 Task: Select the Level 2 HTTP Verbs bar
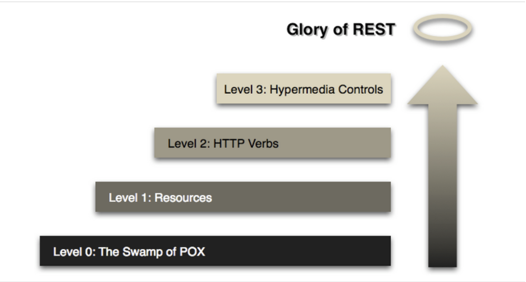click(273, 143)
